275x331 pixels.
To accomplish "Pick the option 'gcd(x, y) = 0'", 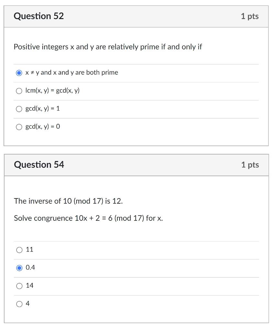I will pos(19,127).
